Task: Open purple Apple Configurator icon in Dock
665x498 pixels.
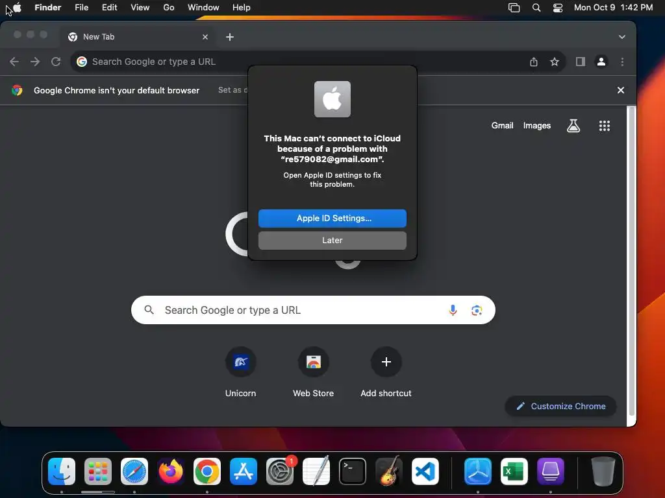Action: pyautogui.click(x=551, y=471)
